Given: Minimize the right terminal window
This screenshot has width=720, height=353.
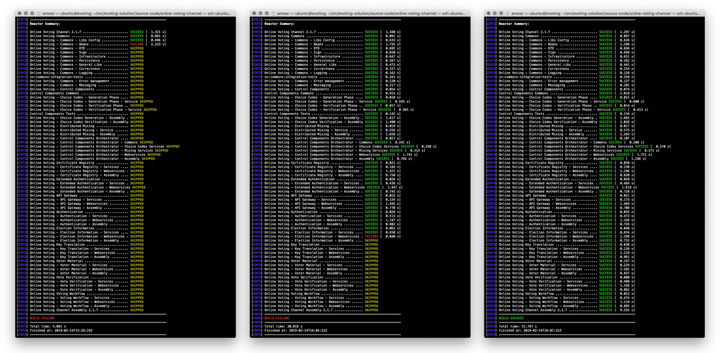Looking at the screenshot, I should 496,13.
